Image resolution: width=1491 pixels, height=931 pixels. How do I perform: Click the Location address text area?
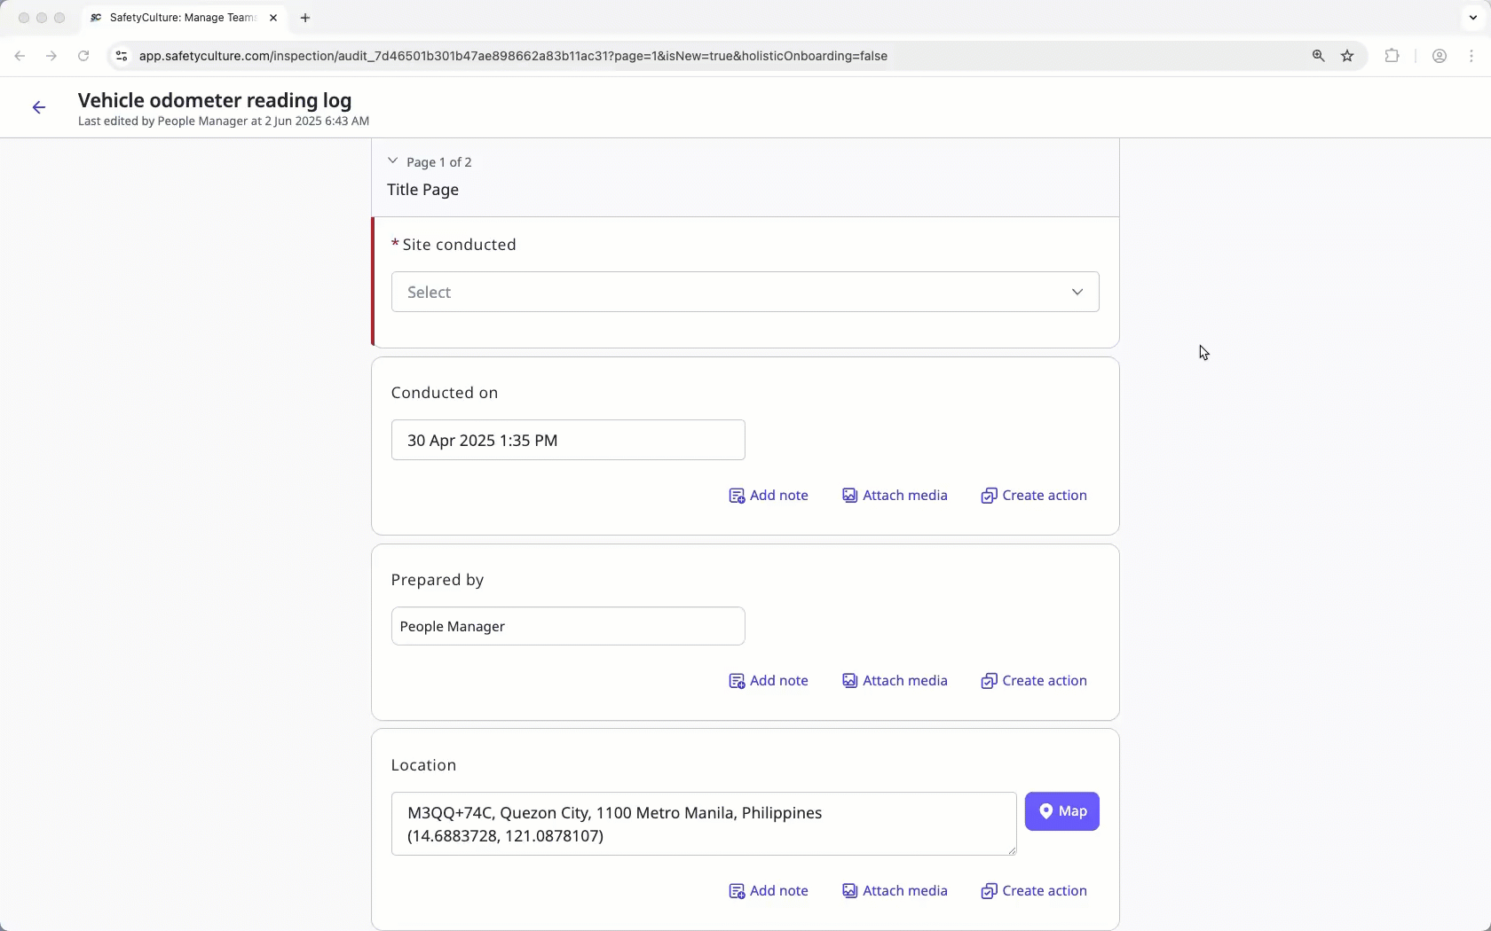click(703, 824)
